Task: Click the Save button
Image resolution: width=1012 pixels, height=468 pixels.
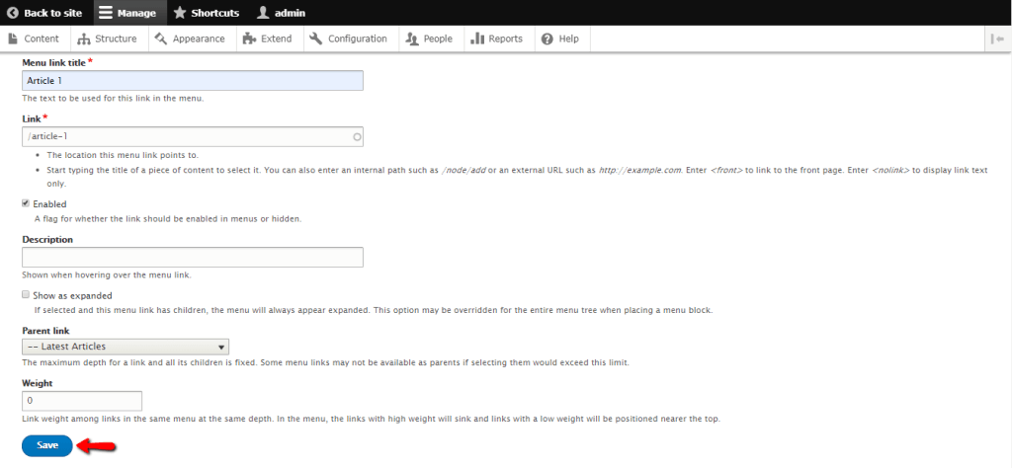Action: (x=47, y=445)
